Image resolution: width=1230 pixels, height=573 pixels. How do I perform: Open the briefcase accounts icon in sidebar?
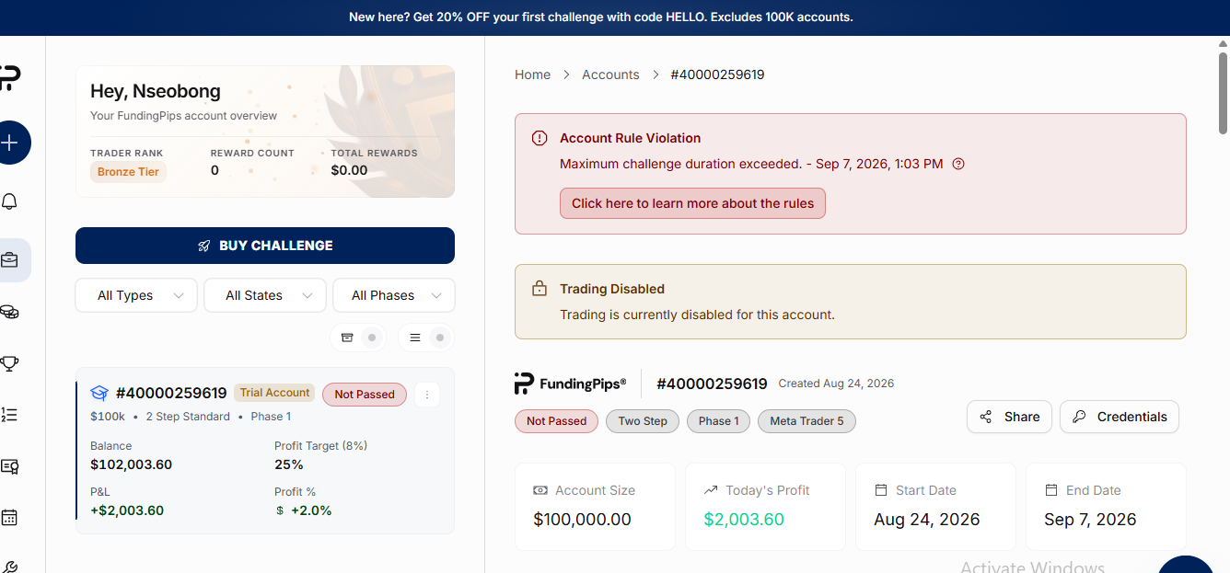(10, 260)
